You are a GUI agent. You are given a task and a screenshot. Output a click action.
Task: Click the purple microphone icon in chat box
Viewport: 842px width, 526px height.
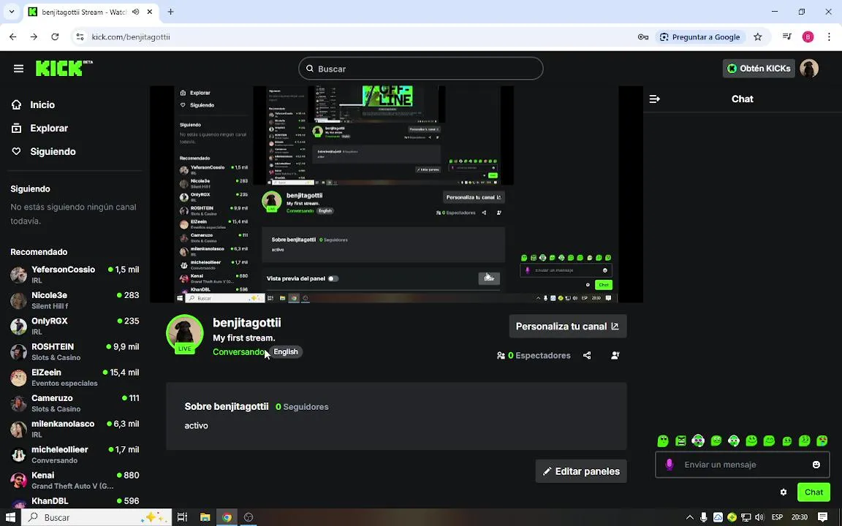point(669,465)
